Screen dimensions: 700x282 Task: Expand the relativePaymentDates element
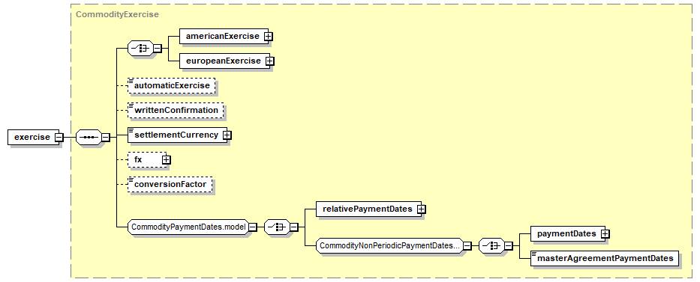click(421, 209)
